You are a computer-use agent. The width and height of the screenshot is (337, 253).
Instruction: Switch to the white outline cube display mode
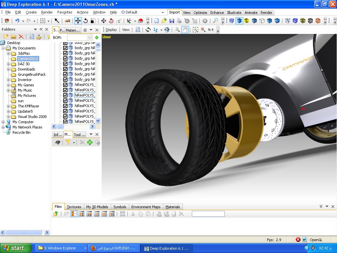[x=262, y=21]
